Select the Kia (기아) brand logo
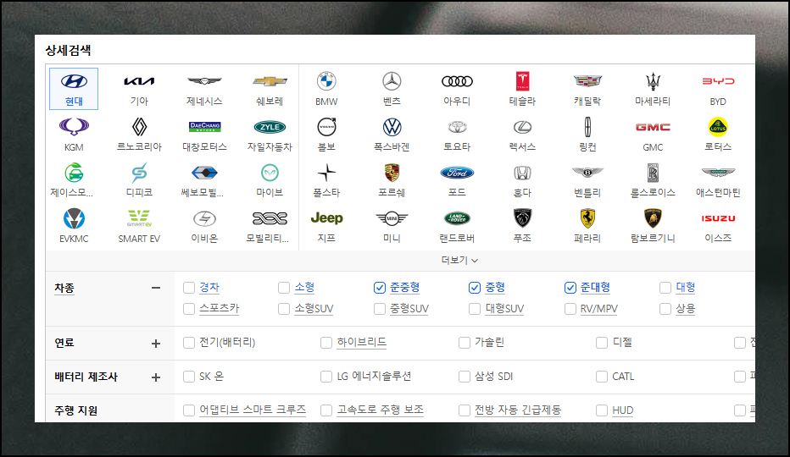 [139, 81]
